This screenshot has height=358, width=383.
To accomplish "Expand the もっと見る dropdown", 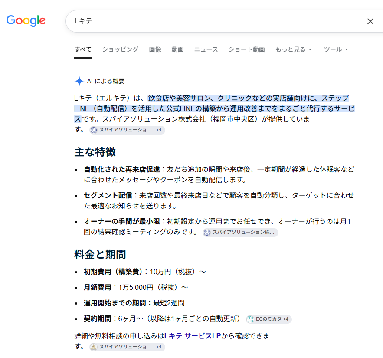I will 294,49.
